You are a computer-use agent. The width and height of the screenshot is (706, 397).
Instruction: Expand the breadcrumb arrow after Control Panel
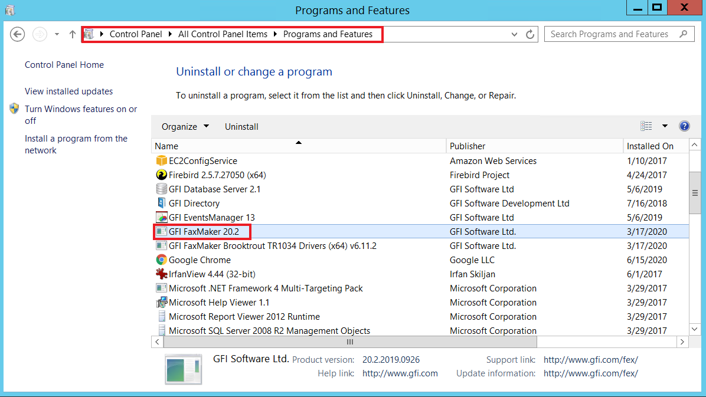point(170,34)
